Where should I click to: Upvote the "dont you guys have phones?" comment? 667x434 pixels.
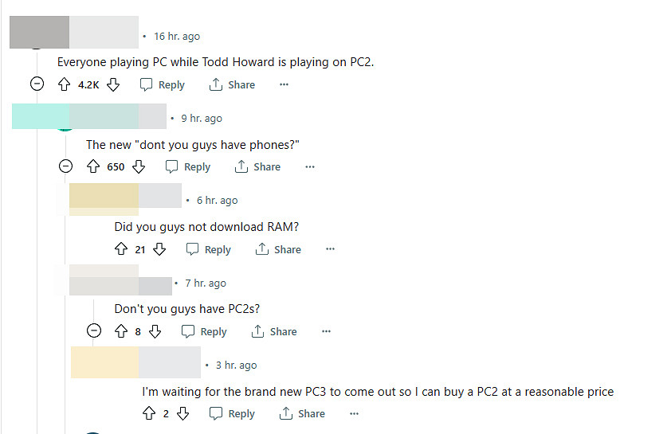93,166
